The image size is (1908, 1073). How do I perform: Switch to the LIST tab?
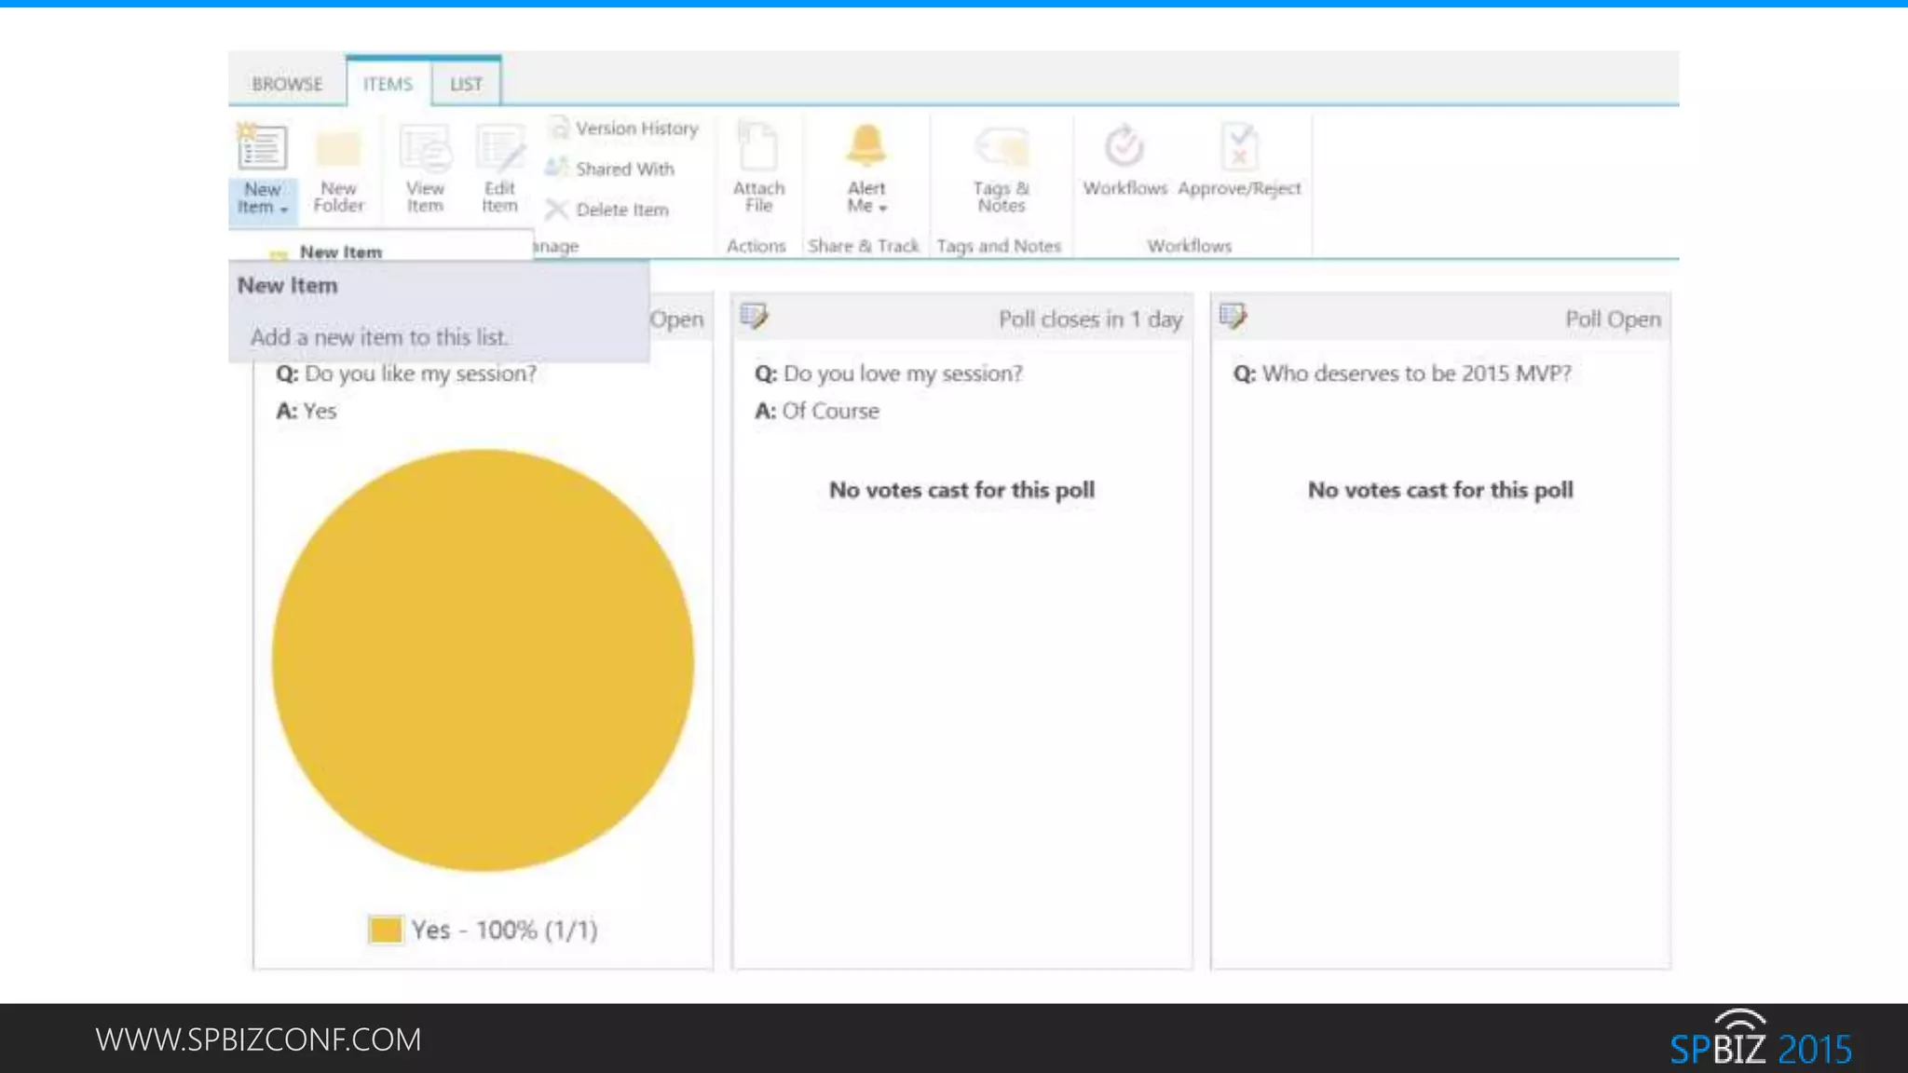pos(466,84)
